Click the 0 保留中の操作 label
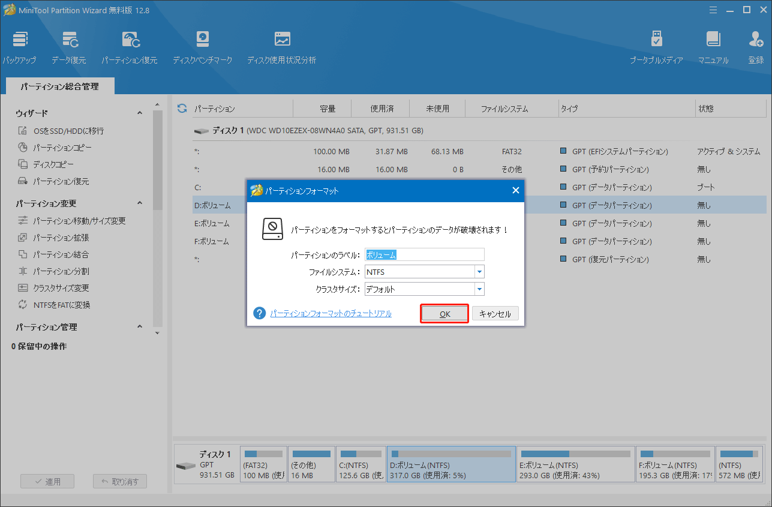The width and height of the screenshot is (772, 507). [x=39, y=346]
